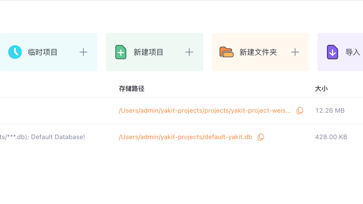
Task: Open the truncated yakit-project-weis path link
Action: pyautogui.click(x=205, y=110)
